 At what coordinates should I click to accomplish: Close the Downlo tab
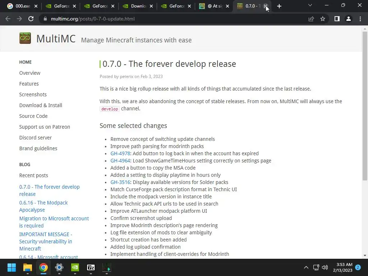point(151,6)
